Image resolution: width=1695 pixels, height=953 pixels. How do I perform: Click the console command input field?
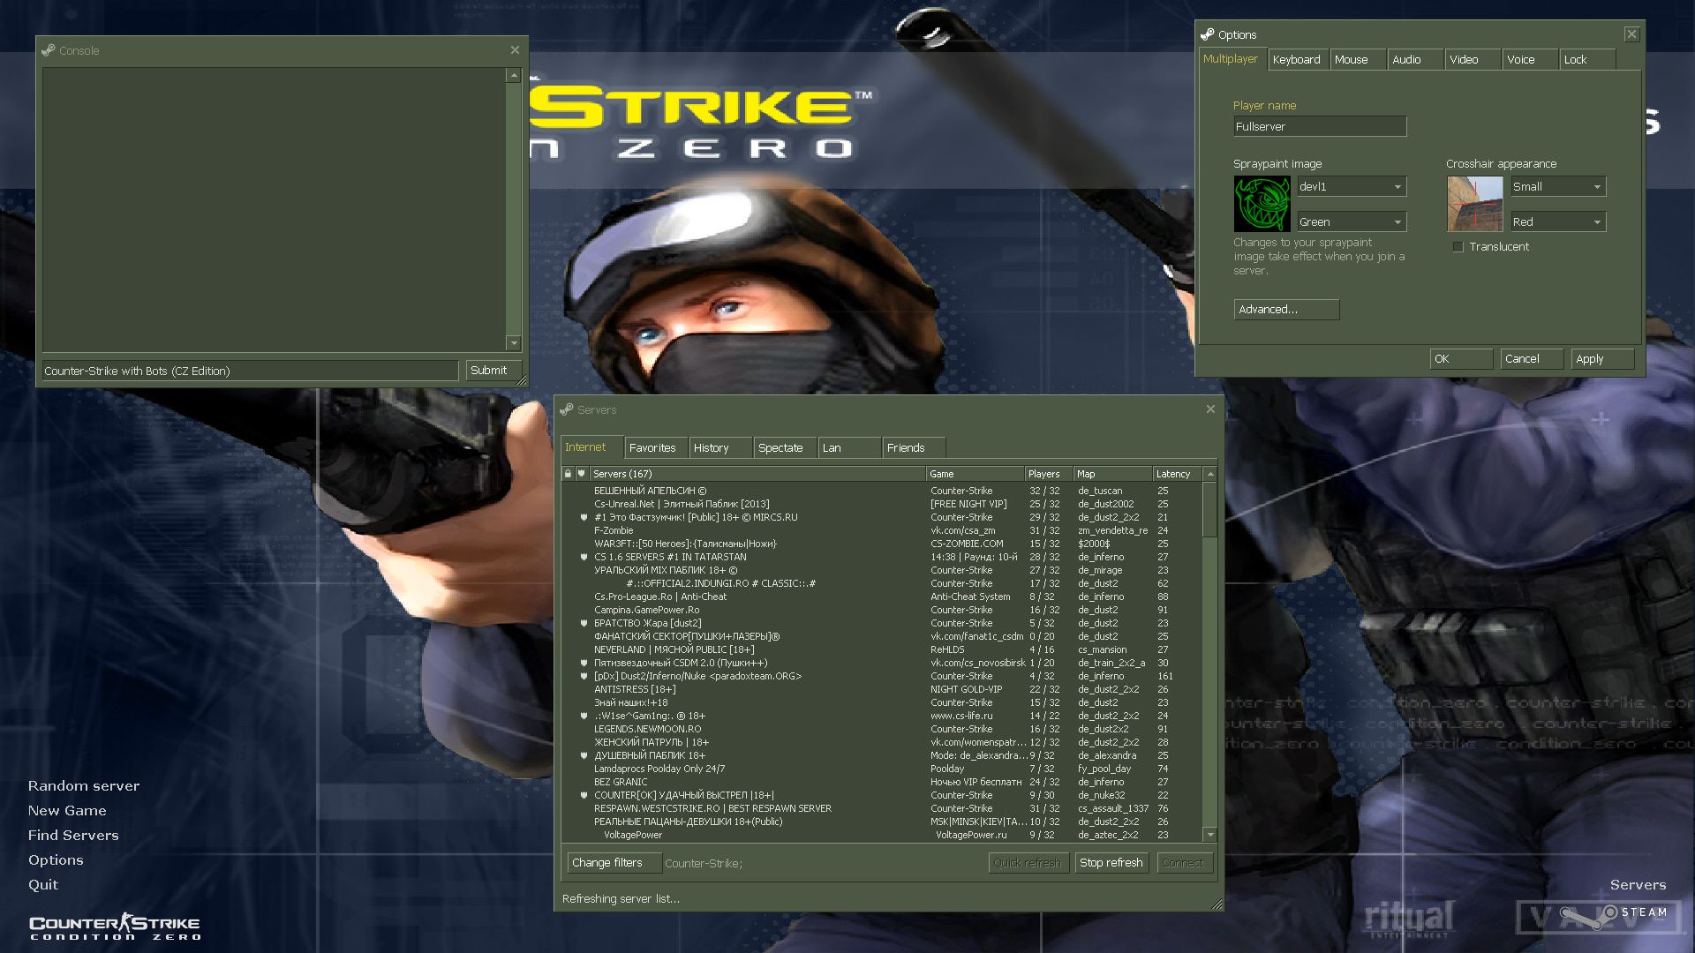[250, 371]
